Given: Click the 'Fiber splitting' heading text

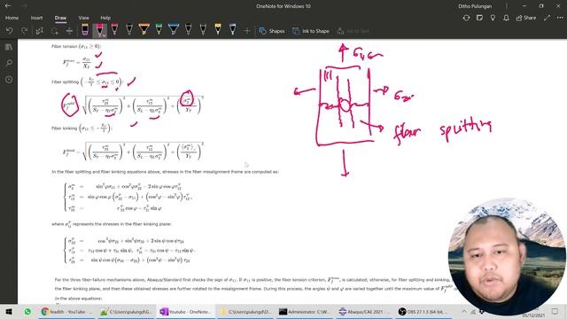Looking at the screenshot, I should (65, 82).
